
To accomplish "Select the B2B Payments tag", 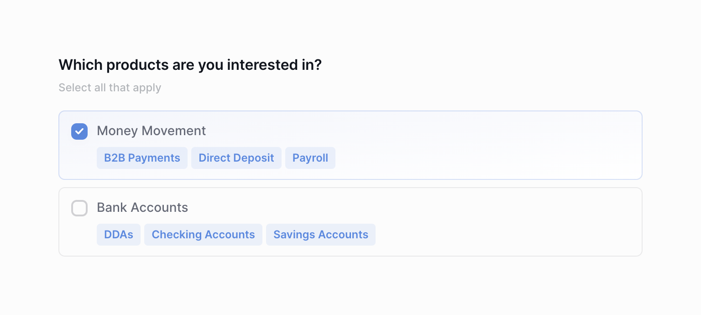I will [142, 158].
